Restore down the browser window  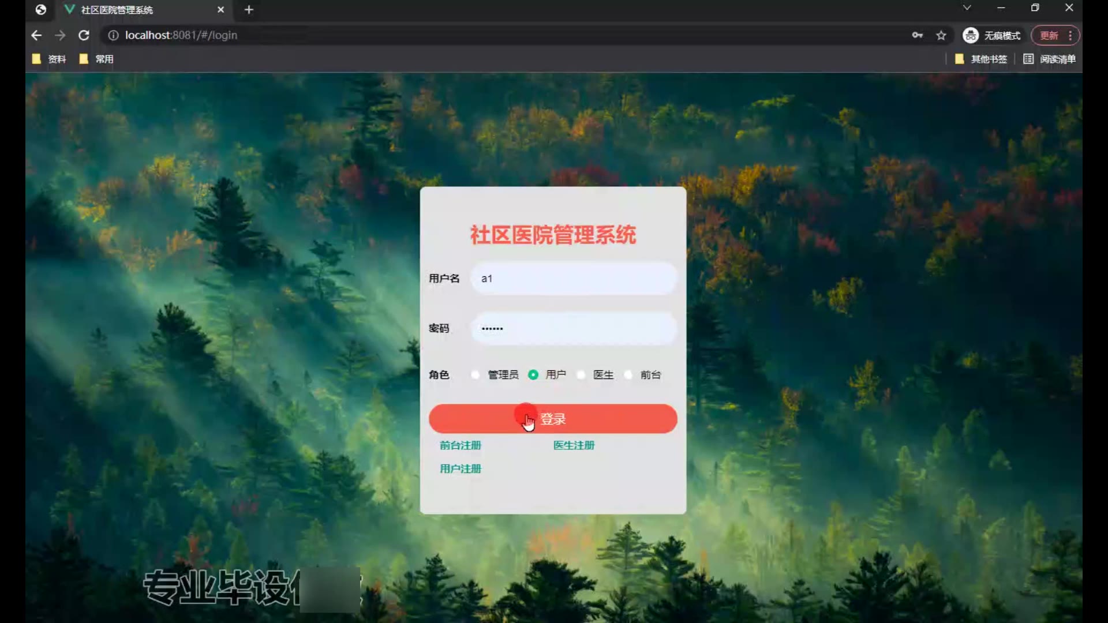1035,8
